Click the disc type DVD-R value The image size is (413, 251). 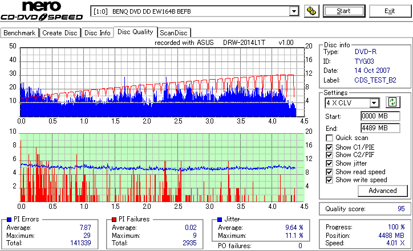pos(366,52)
